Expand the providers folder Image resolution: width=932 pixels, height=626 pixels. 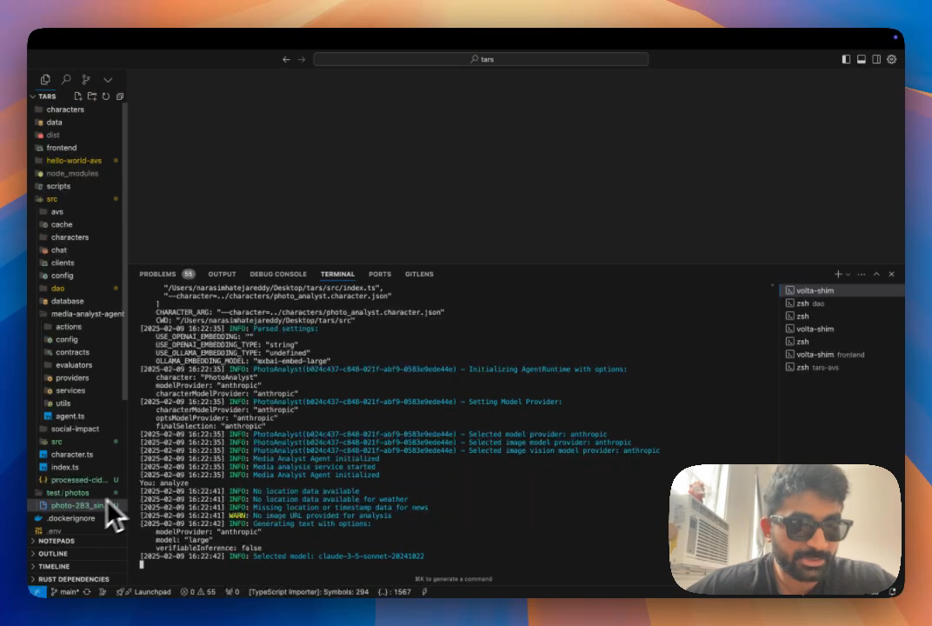coord(72,378)
